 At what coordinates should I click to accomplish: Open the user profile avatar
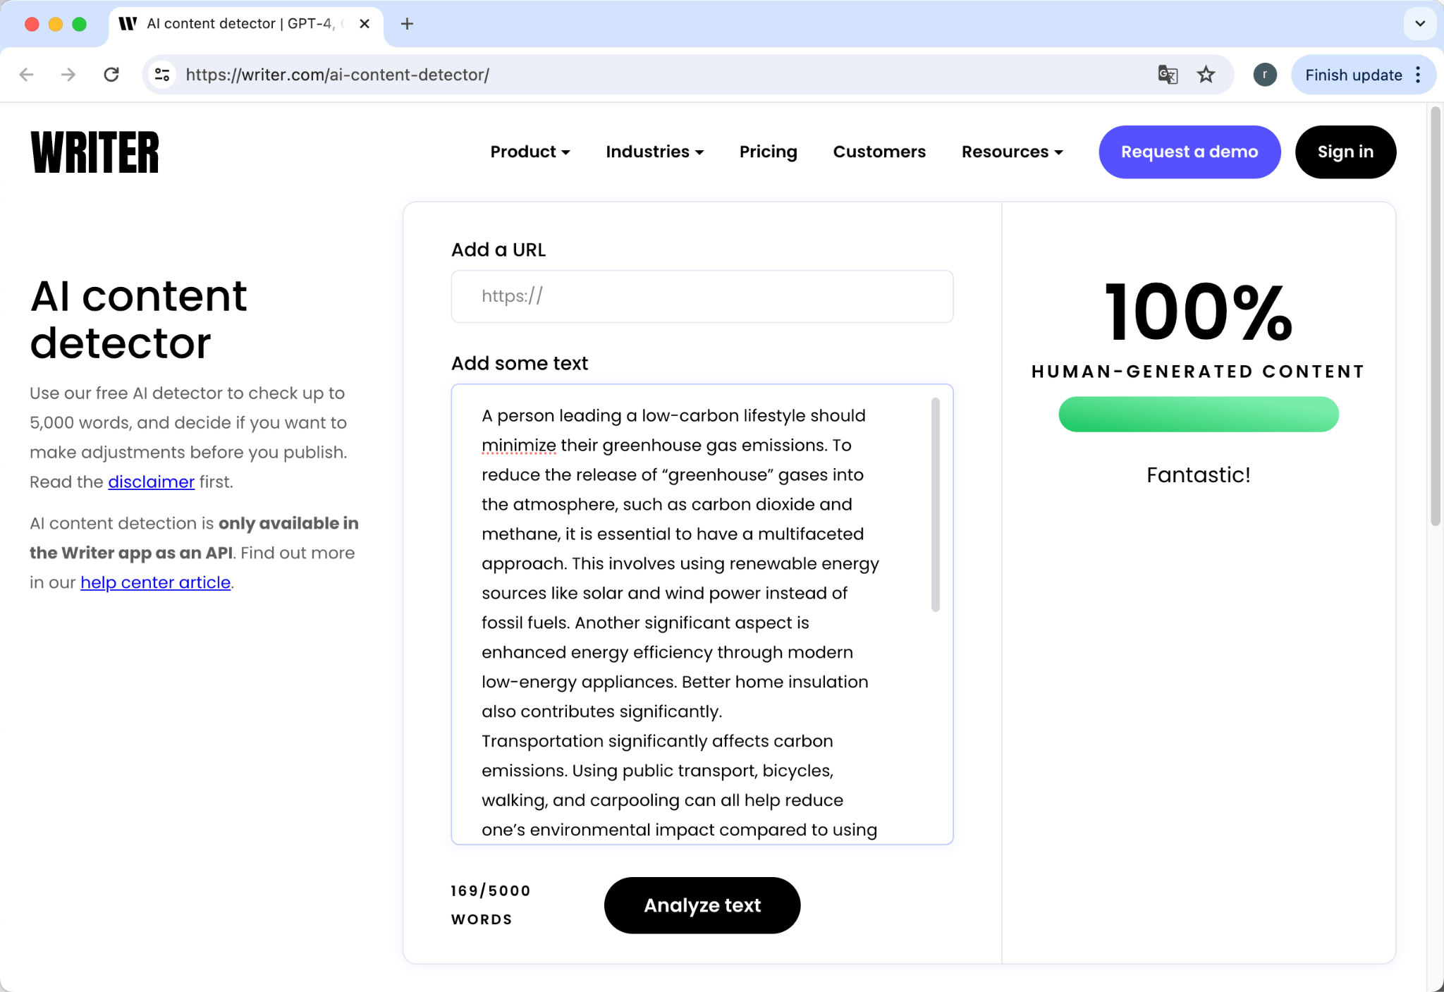[1265, 75]
